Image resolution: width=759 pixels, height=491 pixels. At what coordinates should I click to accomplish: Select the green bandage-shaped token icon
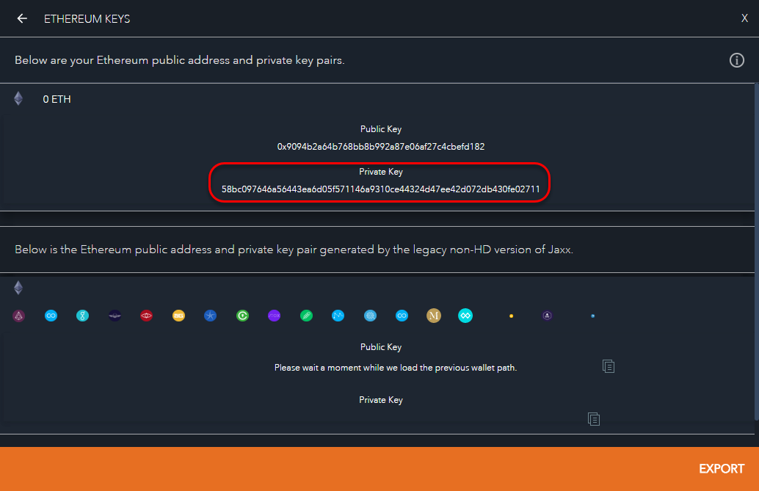pyautogui.click(x=306, y=316)
